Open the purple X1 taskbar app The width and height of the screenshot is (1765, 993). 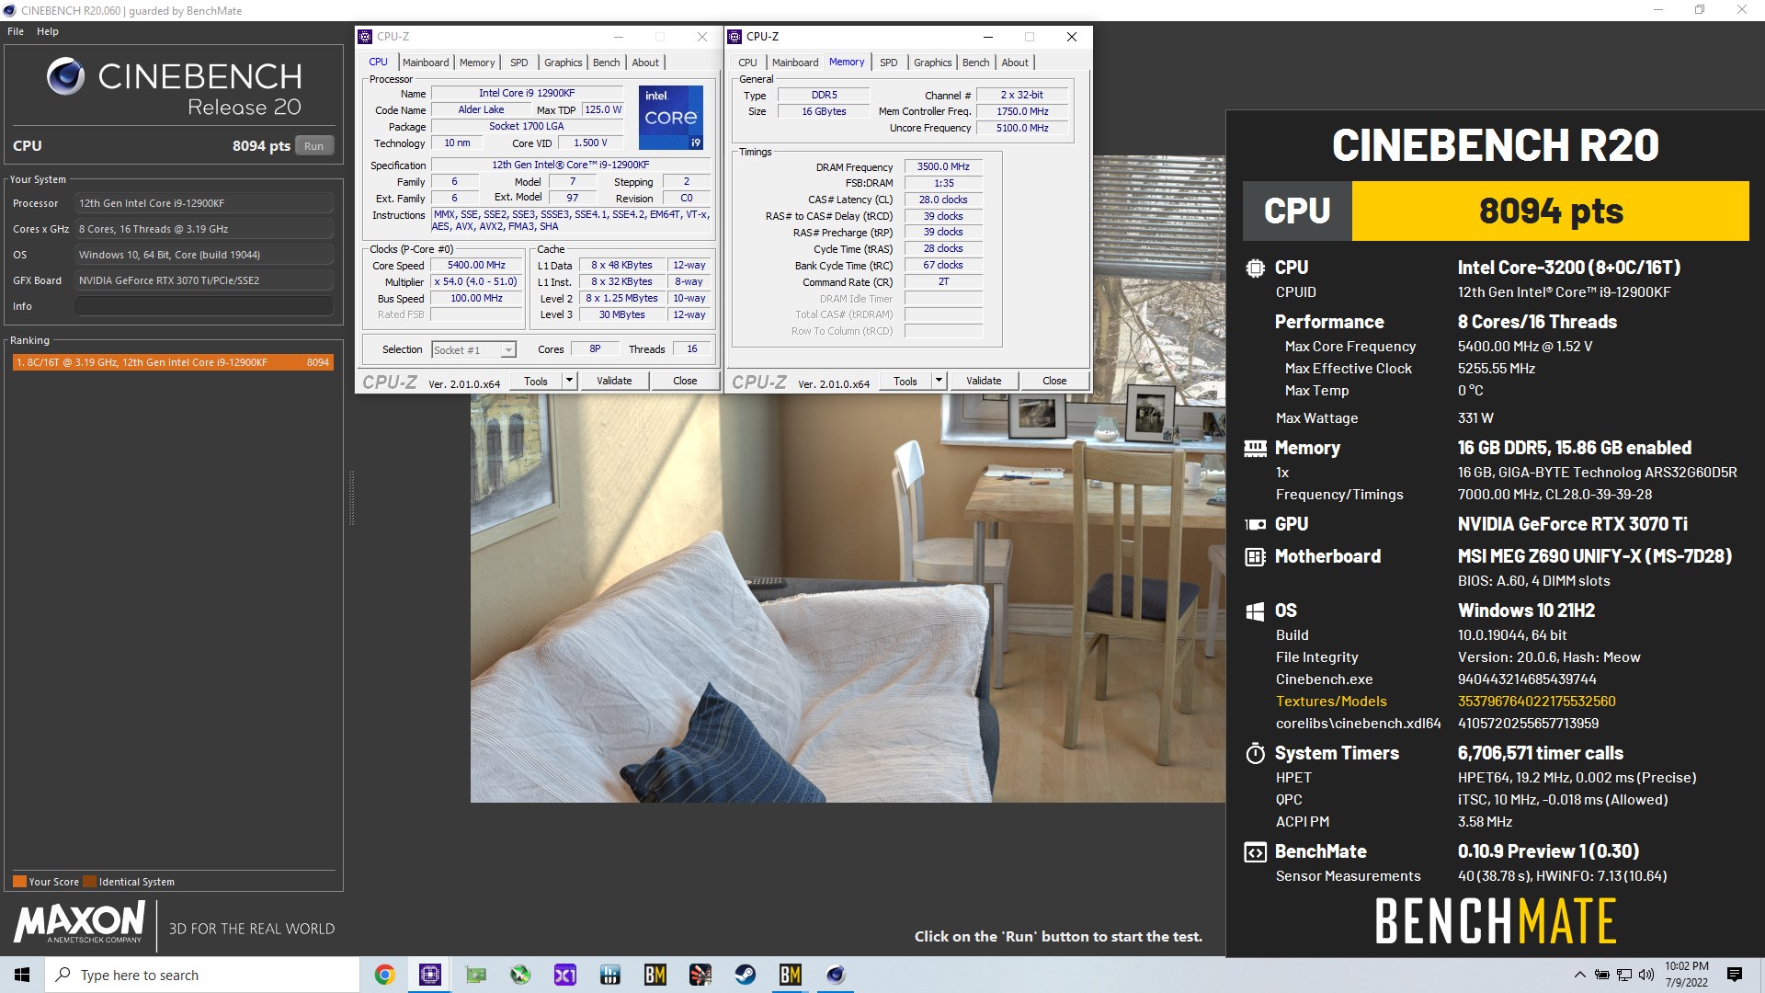point(565,975)
